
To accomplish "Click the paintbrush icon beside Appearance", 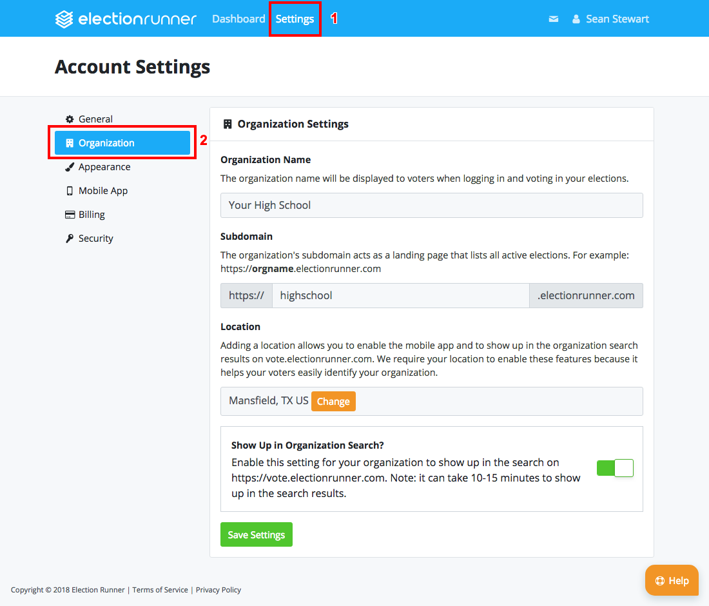I will [x=70, y=167].
